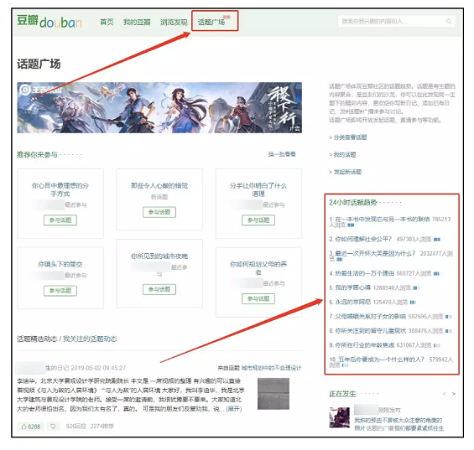Image resolution: width=474 pixels, height=450 pixels.
Task: Click 参与话题 under 你所见到的城市夜晚
Action: coord(159,289)
